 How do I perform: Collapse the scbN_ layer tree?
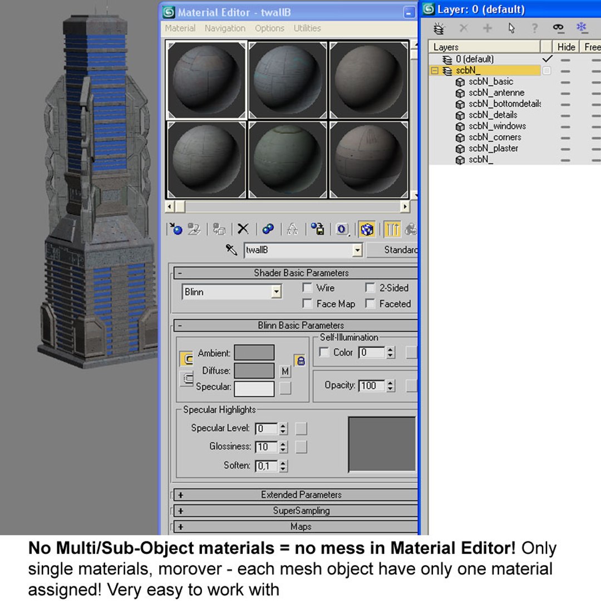pos(434,71)
